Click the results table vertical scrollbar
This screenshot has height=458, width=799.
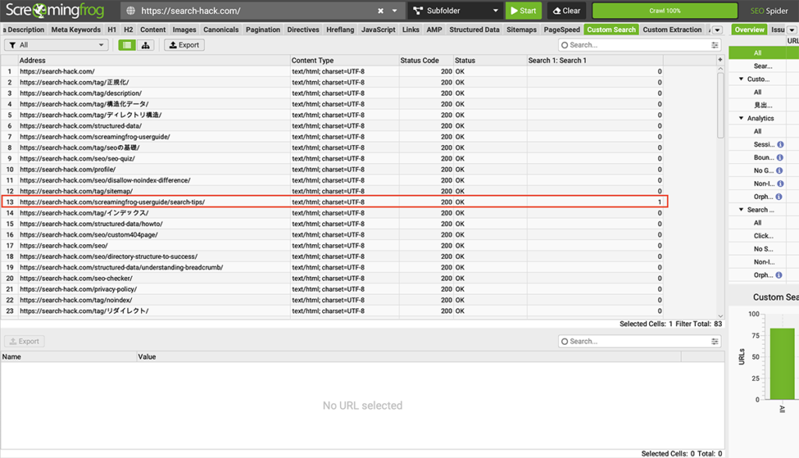tap(720, 105)
